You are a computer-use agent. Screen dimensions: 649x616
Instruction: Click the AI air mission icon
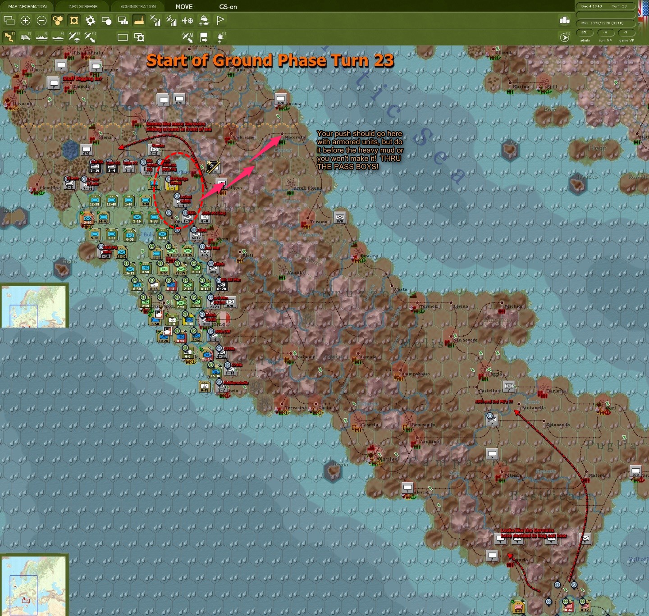(x=187, y=37)
